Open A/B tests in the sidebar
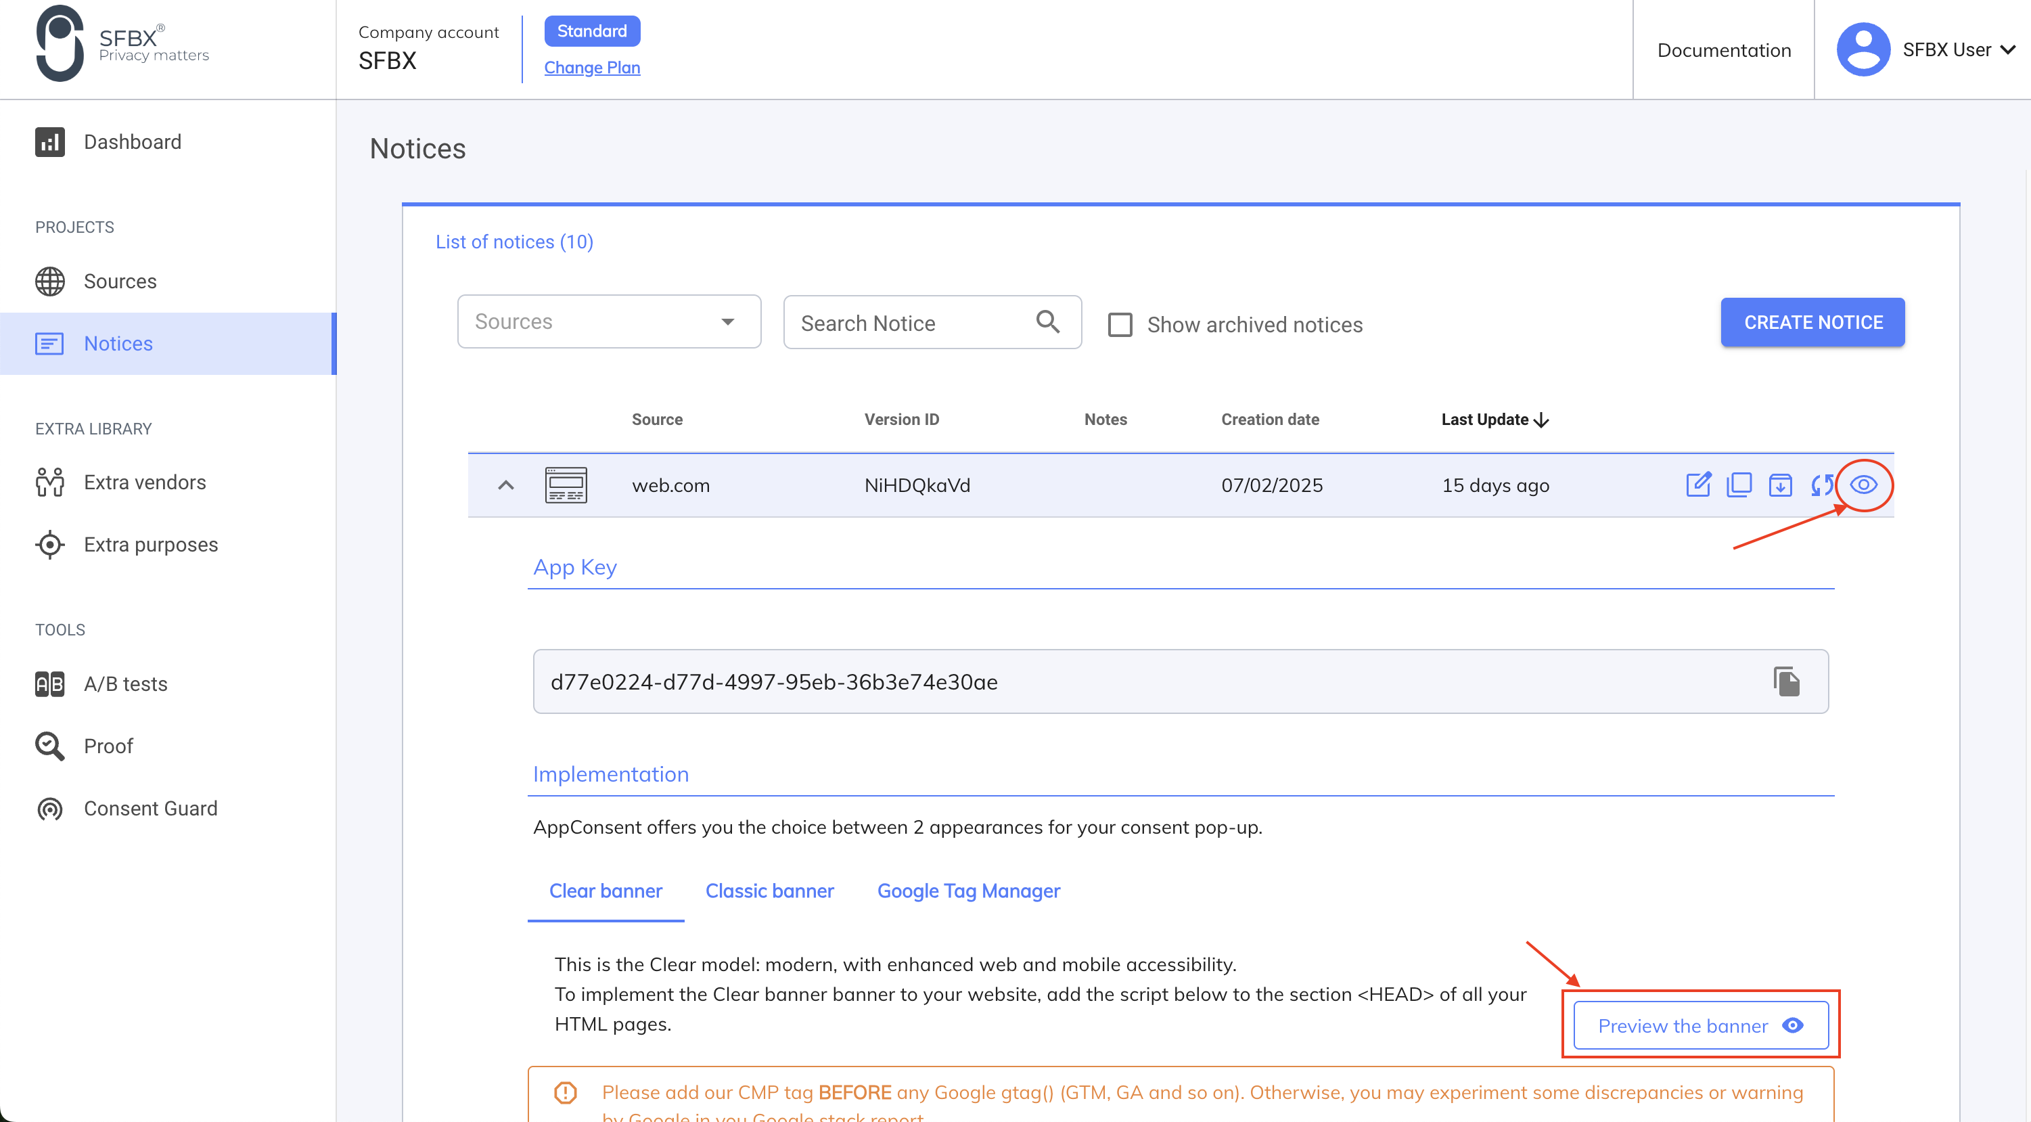The image size is (2031, 1122). (x=125, y=683)
